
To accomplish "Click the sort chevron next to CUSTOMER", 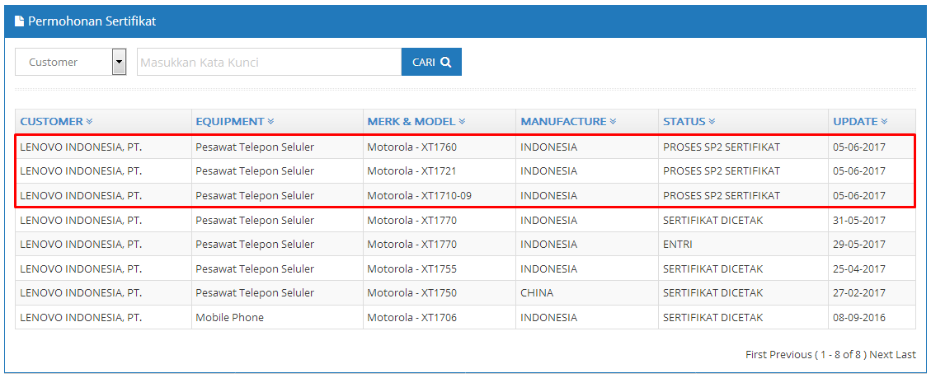I will point(90,122).
